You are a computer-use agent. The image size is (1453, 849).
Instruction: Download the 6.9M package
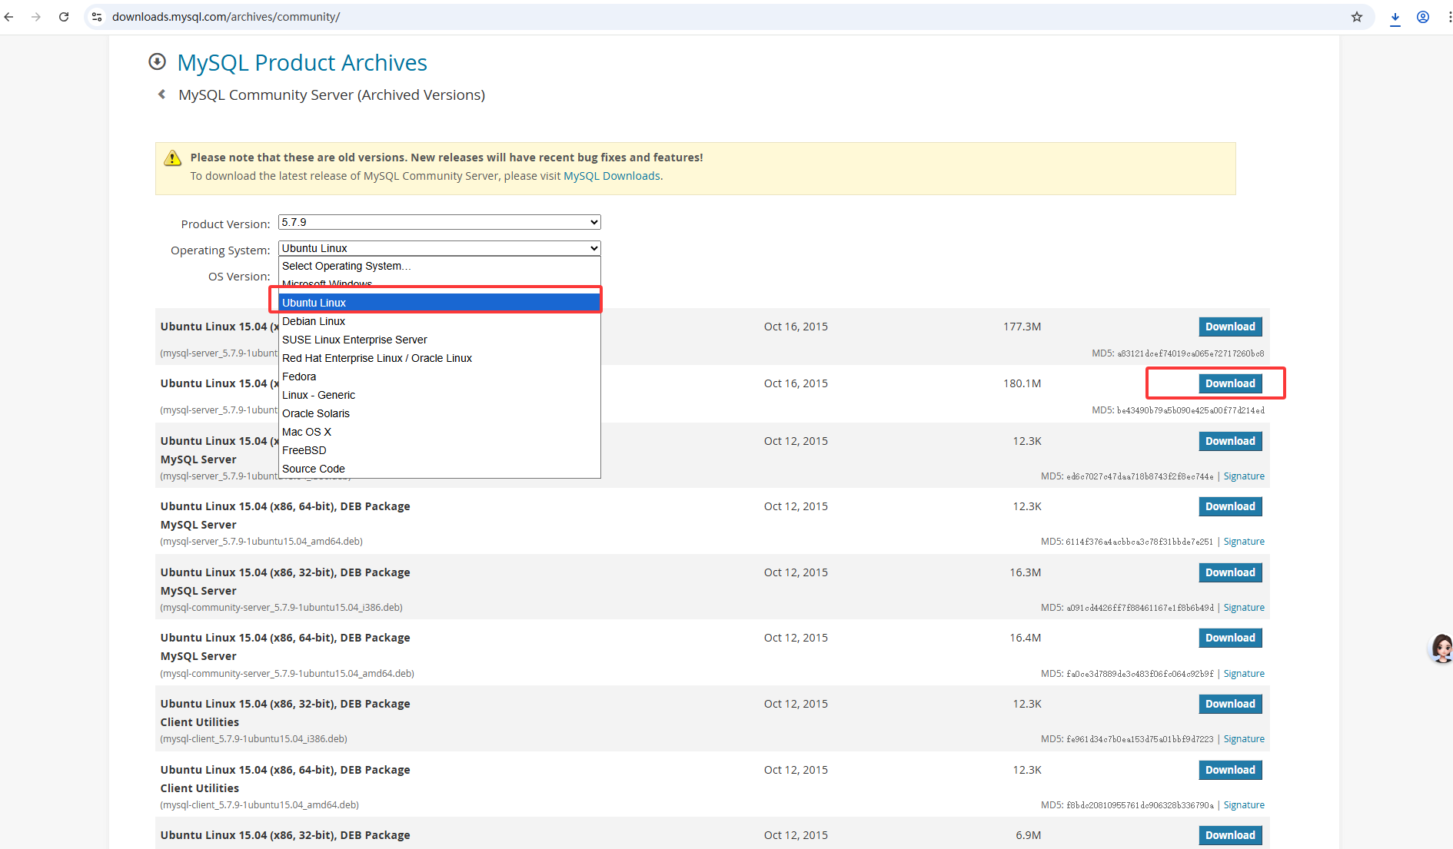click(x=1230, y=835)
